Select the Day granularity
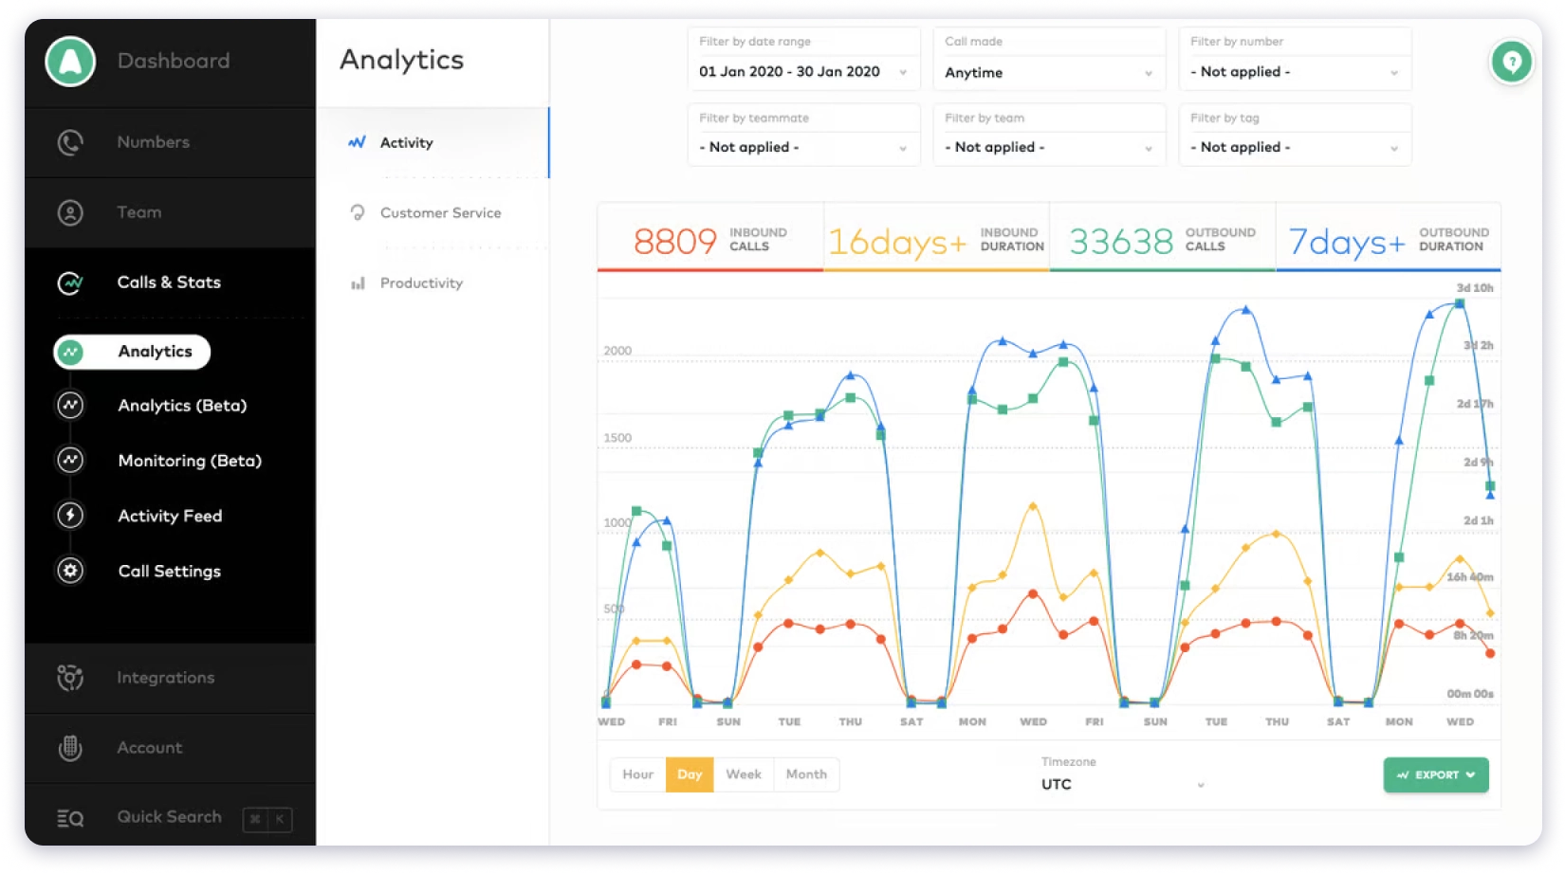 tap(690, 774)
